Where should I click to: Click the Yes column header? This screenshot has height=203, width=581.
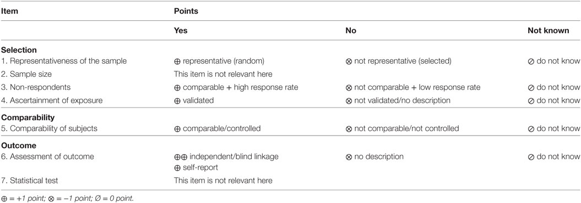click(181, 31)
